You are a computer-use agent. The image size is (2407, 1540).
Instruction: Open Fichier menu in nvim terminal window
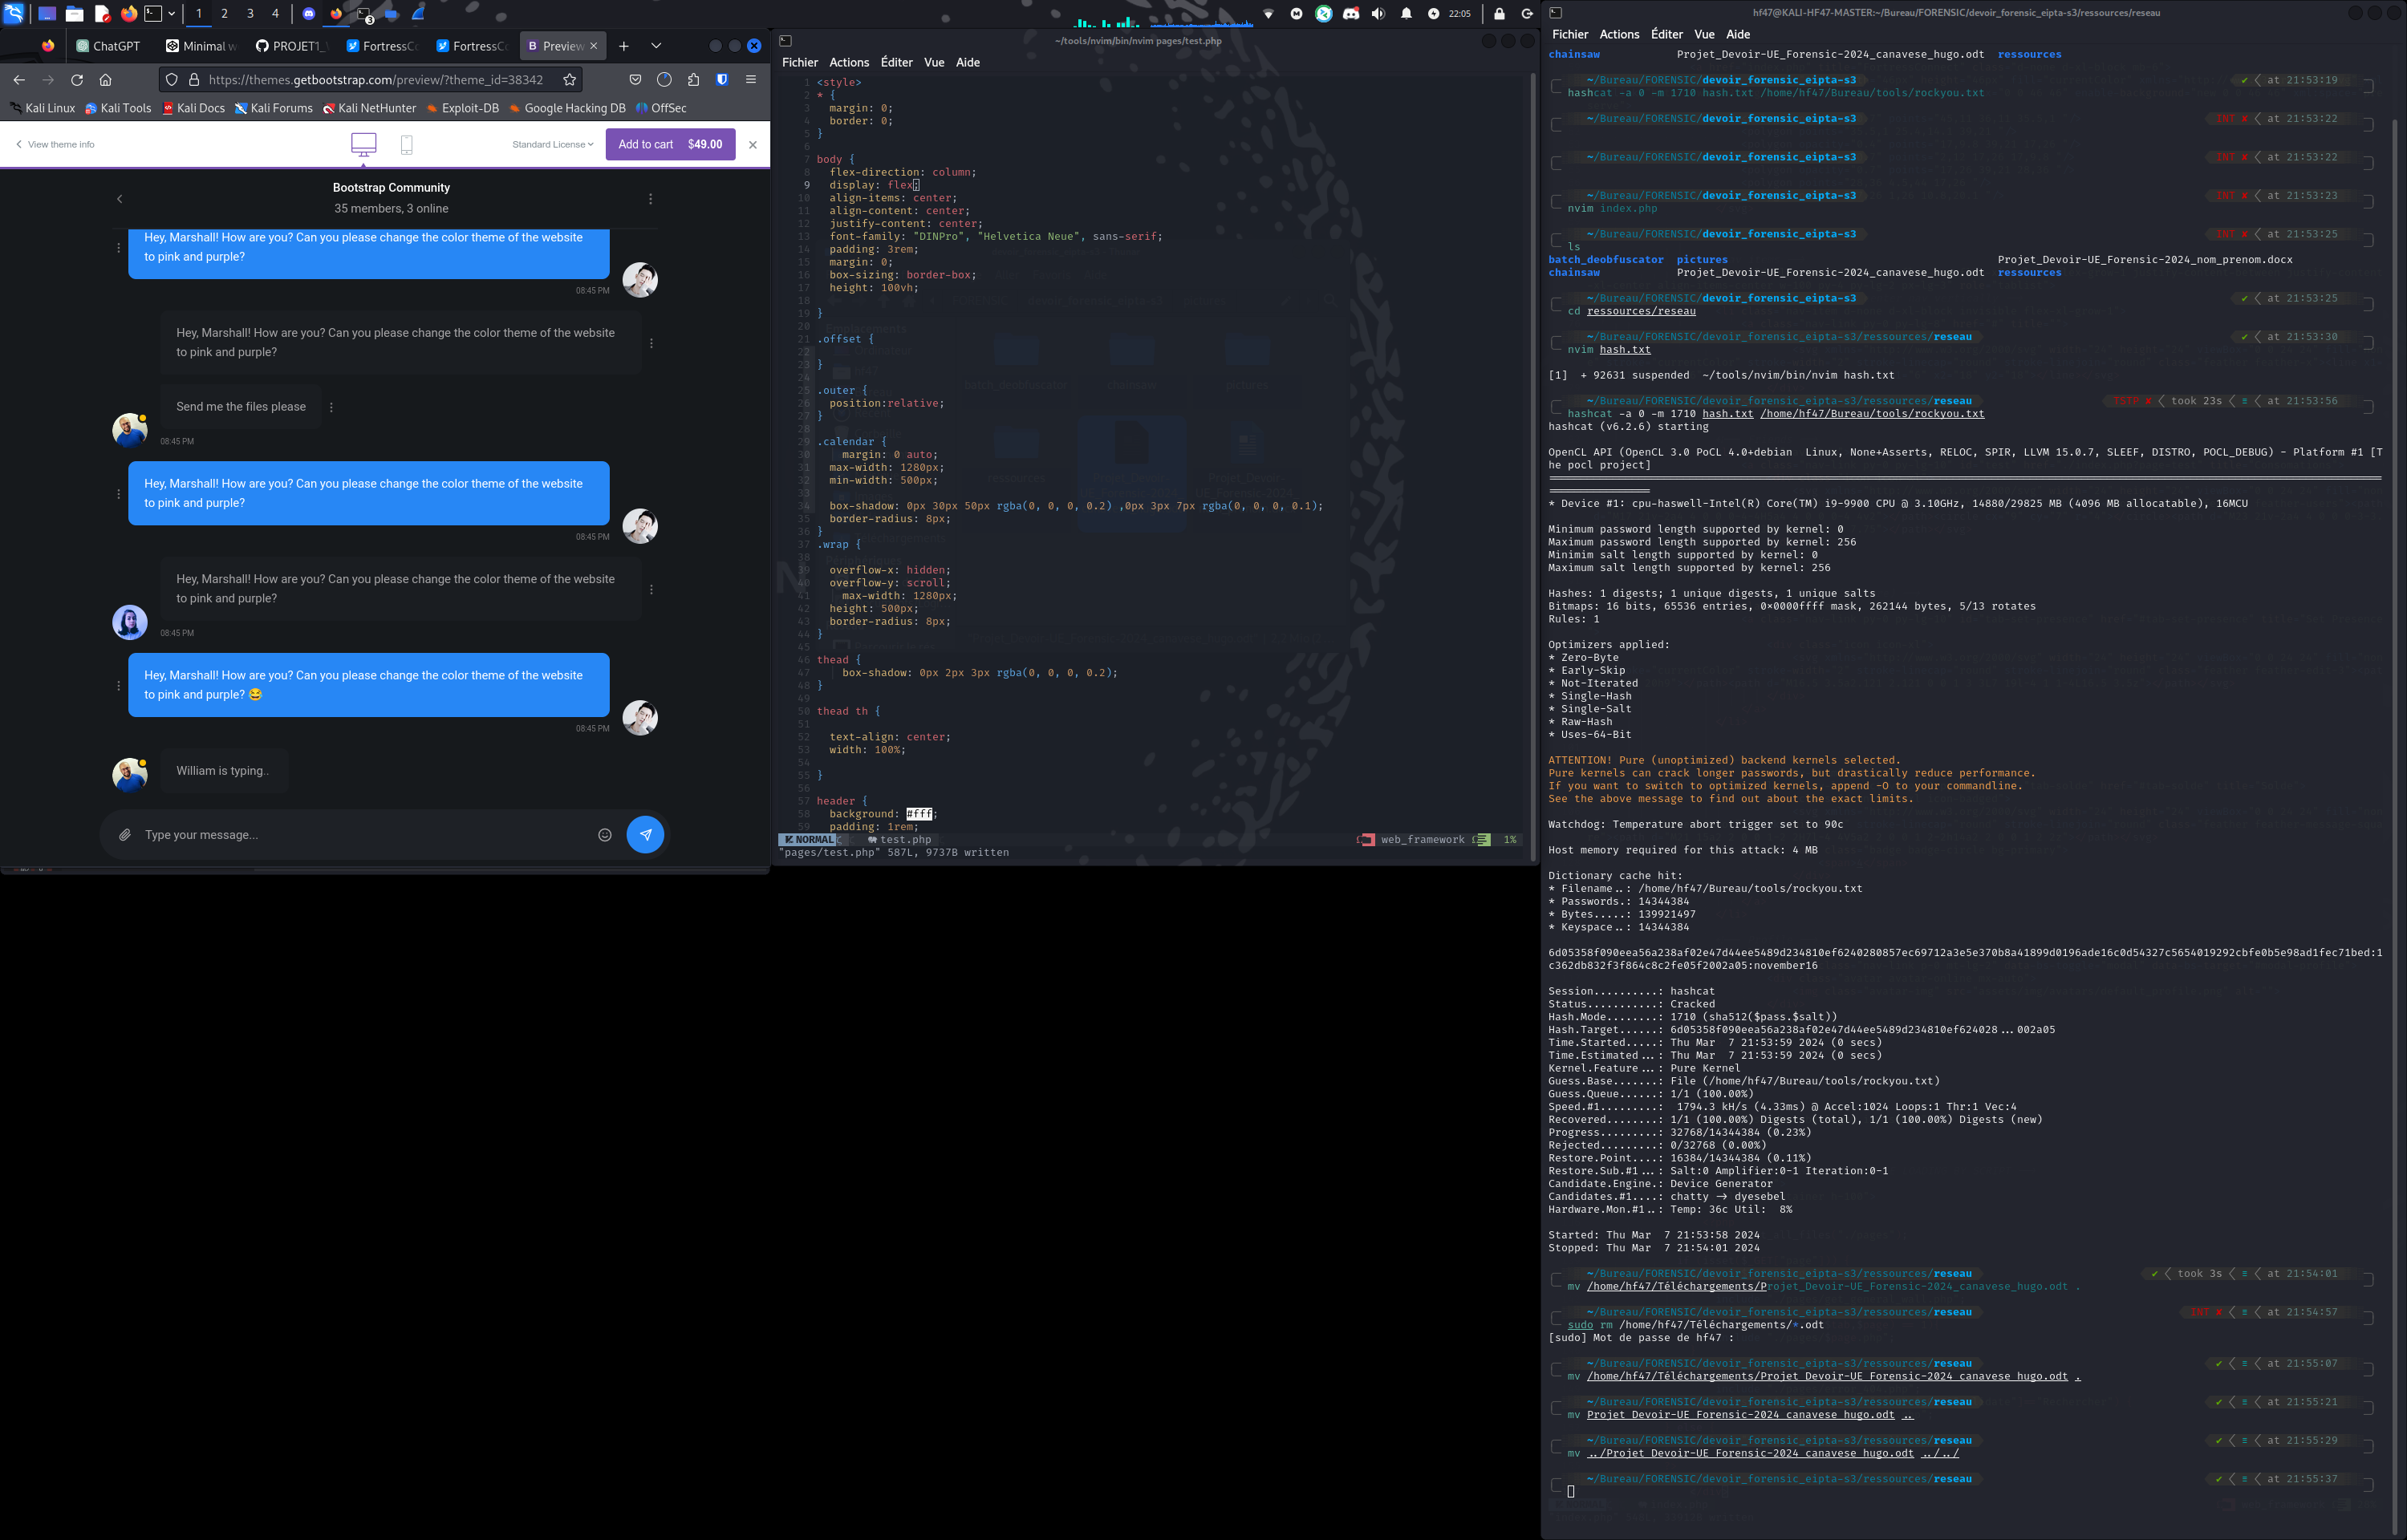[x=800, y=62]
